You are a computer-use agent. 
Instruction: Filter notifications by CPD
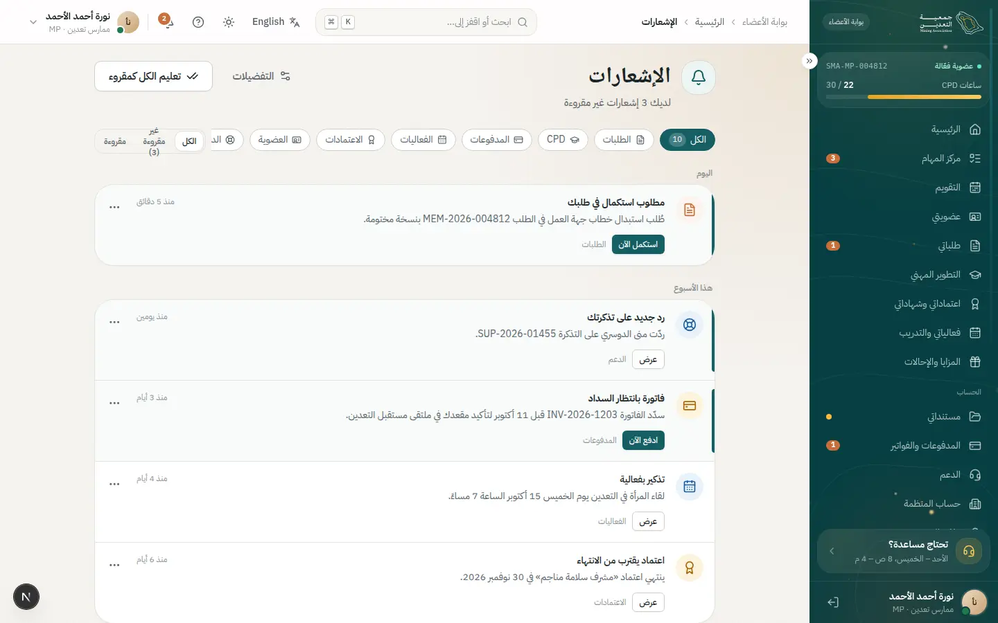[x=563, y=139]
